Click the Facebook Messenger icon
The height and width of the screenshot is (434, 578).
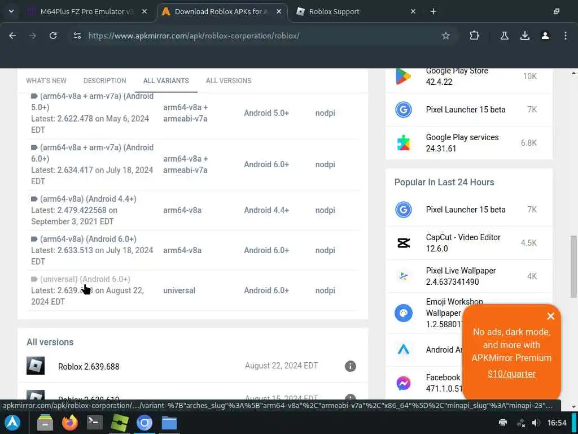click(x=403, y=383)
